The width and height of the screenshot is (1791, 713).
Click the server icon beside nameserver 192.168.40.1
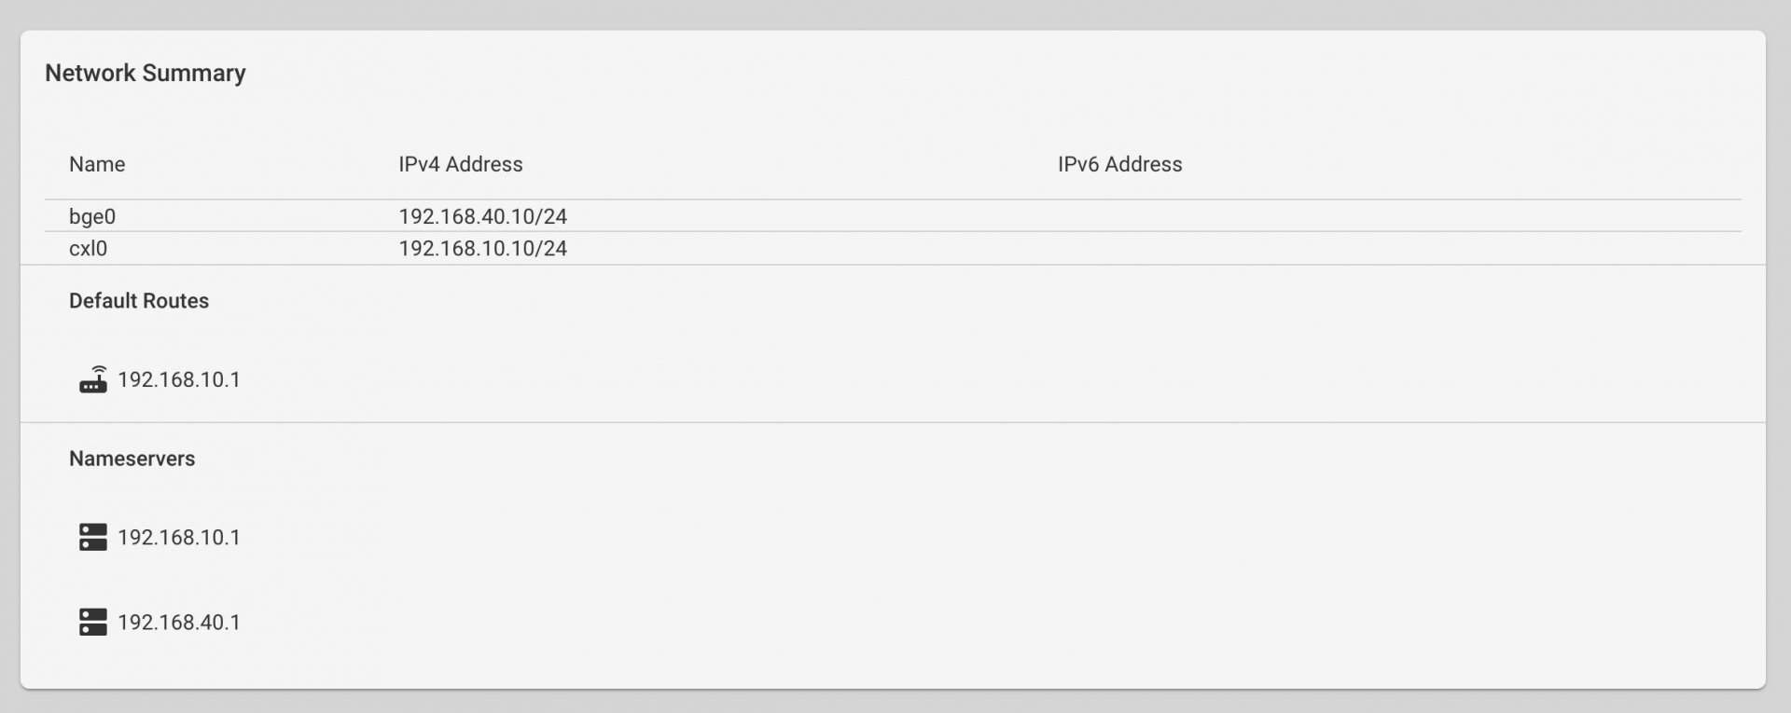[x=93, y=622]
